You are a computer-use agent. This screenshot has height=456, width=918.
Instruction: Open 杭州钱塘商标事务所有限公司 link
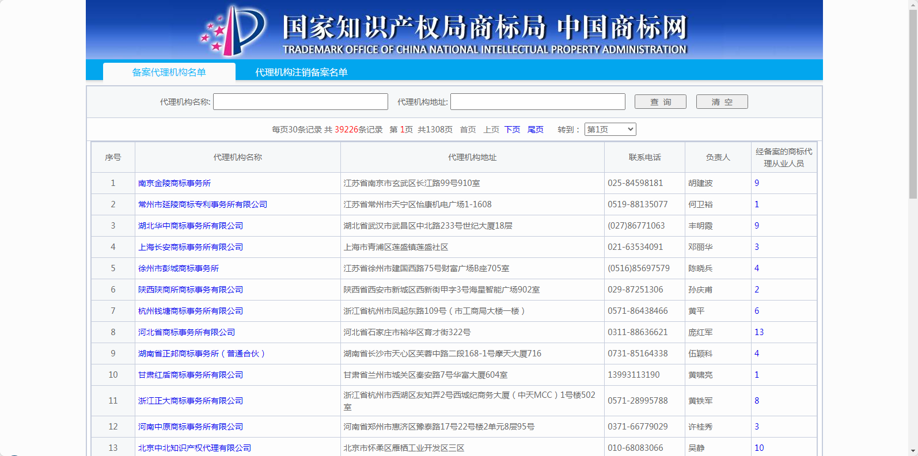coord(191,311)
